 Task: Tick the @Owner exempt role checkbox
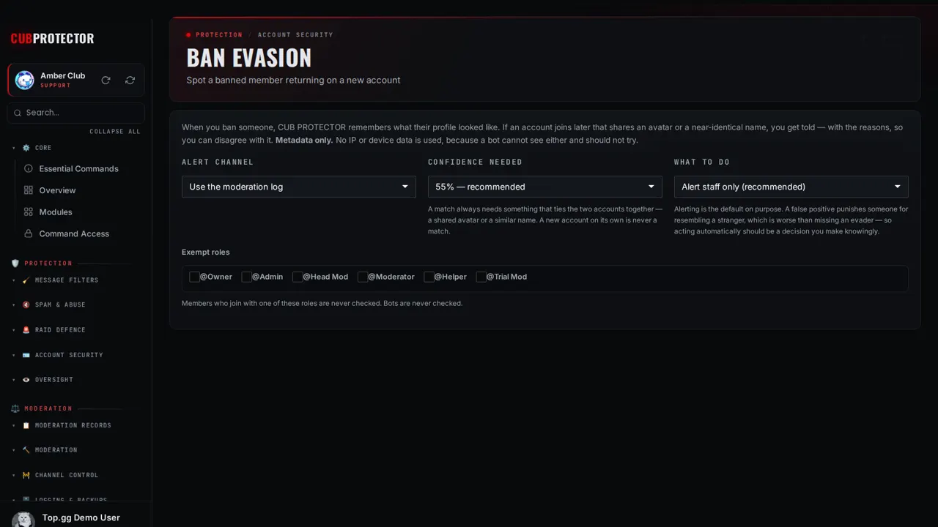pyautogui.click(x=194, y=277)
